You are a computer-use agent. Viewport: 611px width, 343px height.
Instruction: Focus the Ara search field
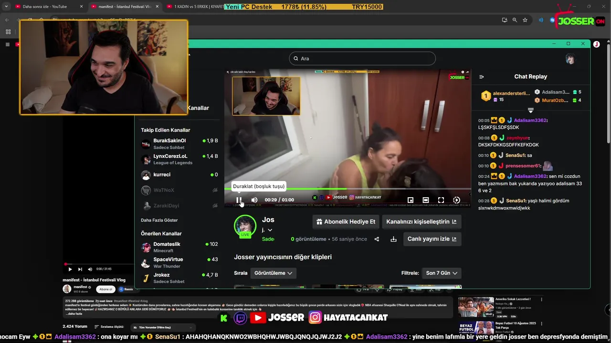362,59
